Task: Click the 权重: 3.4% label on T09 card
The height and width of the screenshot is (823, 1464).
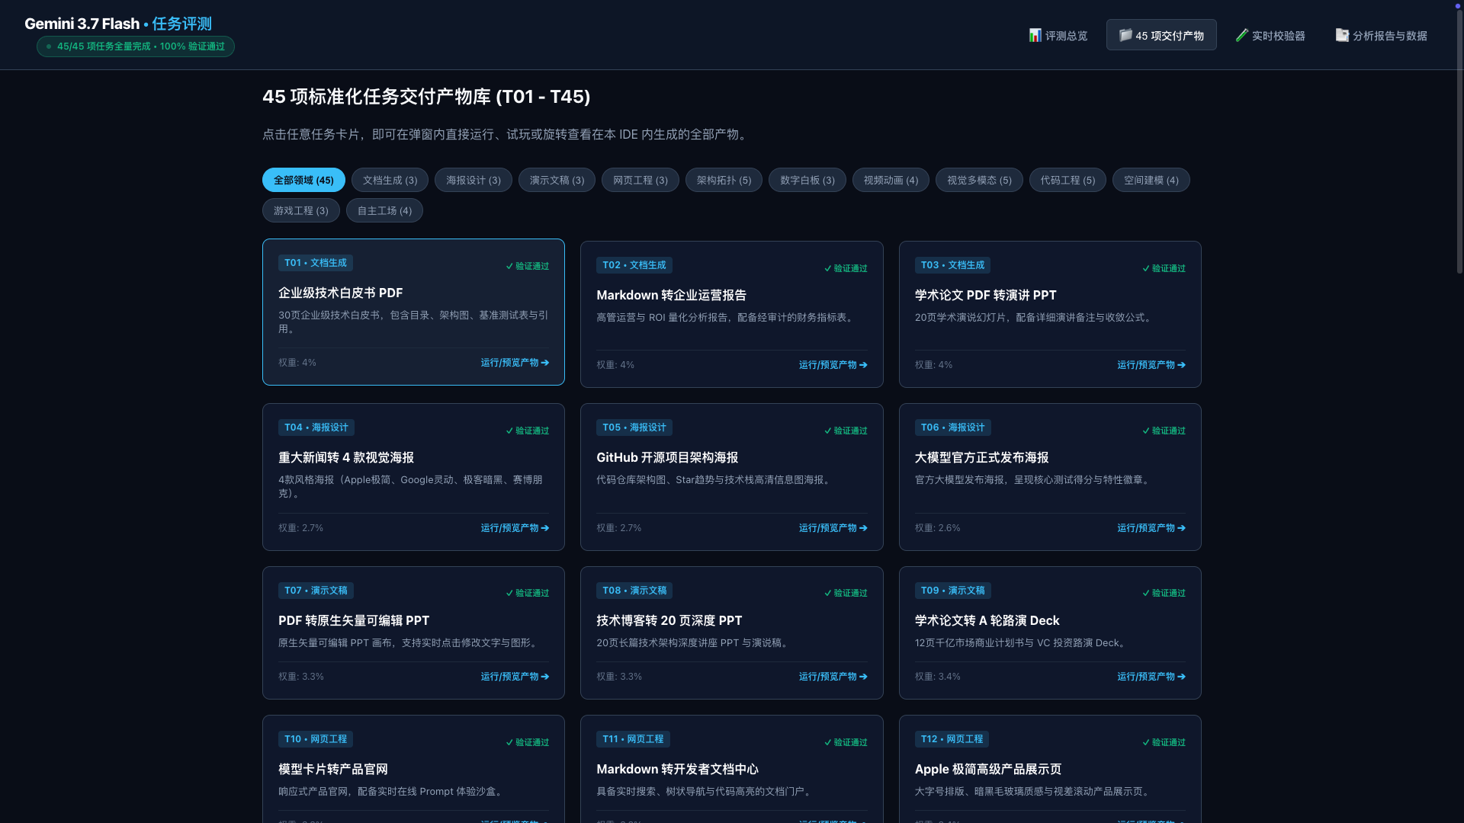Action: point(937,677)
